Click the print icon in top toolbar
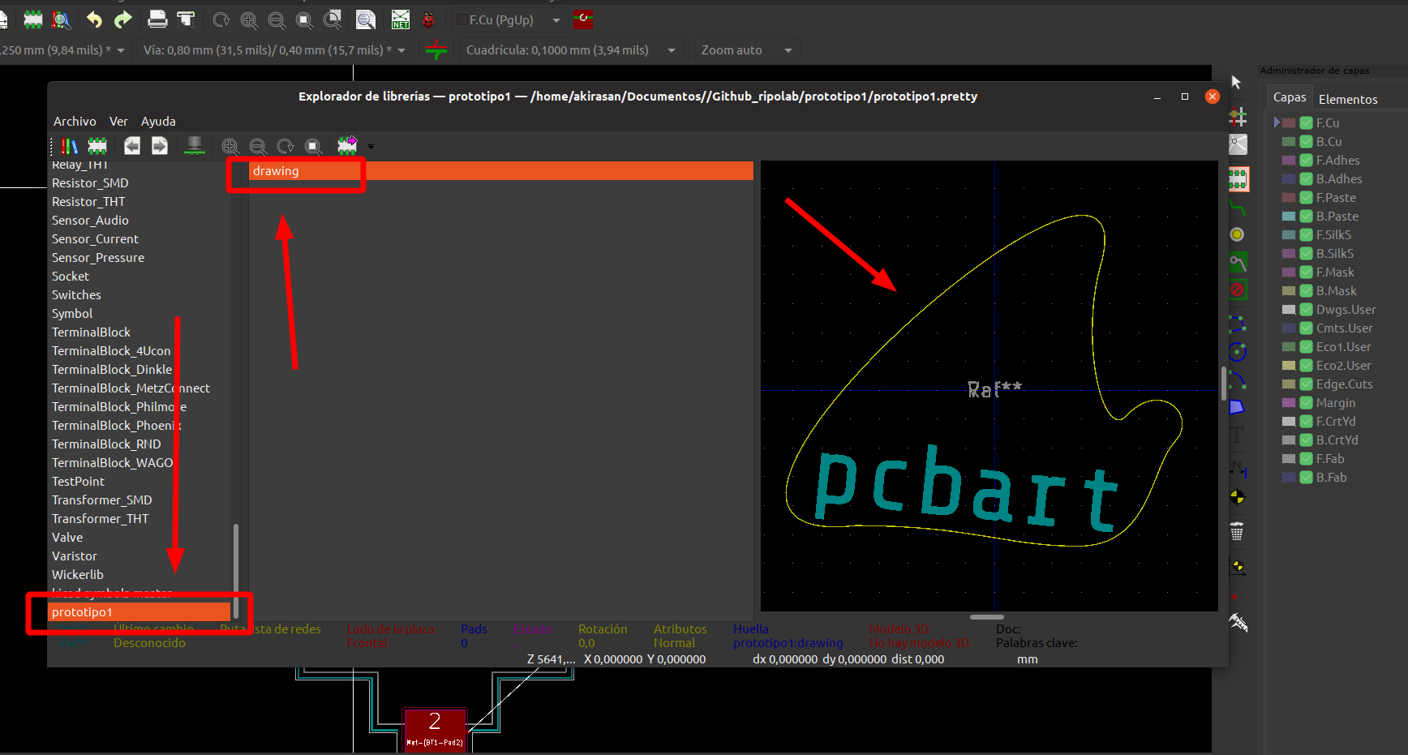The width and height of the screenshot is (1408, 755). click(157, 19)
